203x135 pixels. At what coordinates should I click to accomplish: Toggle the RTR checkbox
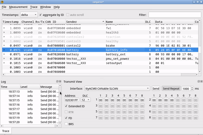[x=66, y=112]
